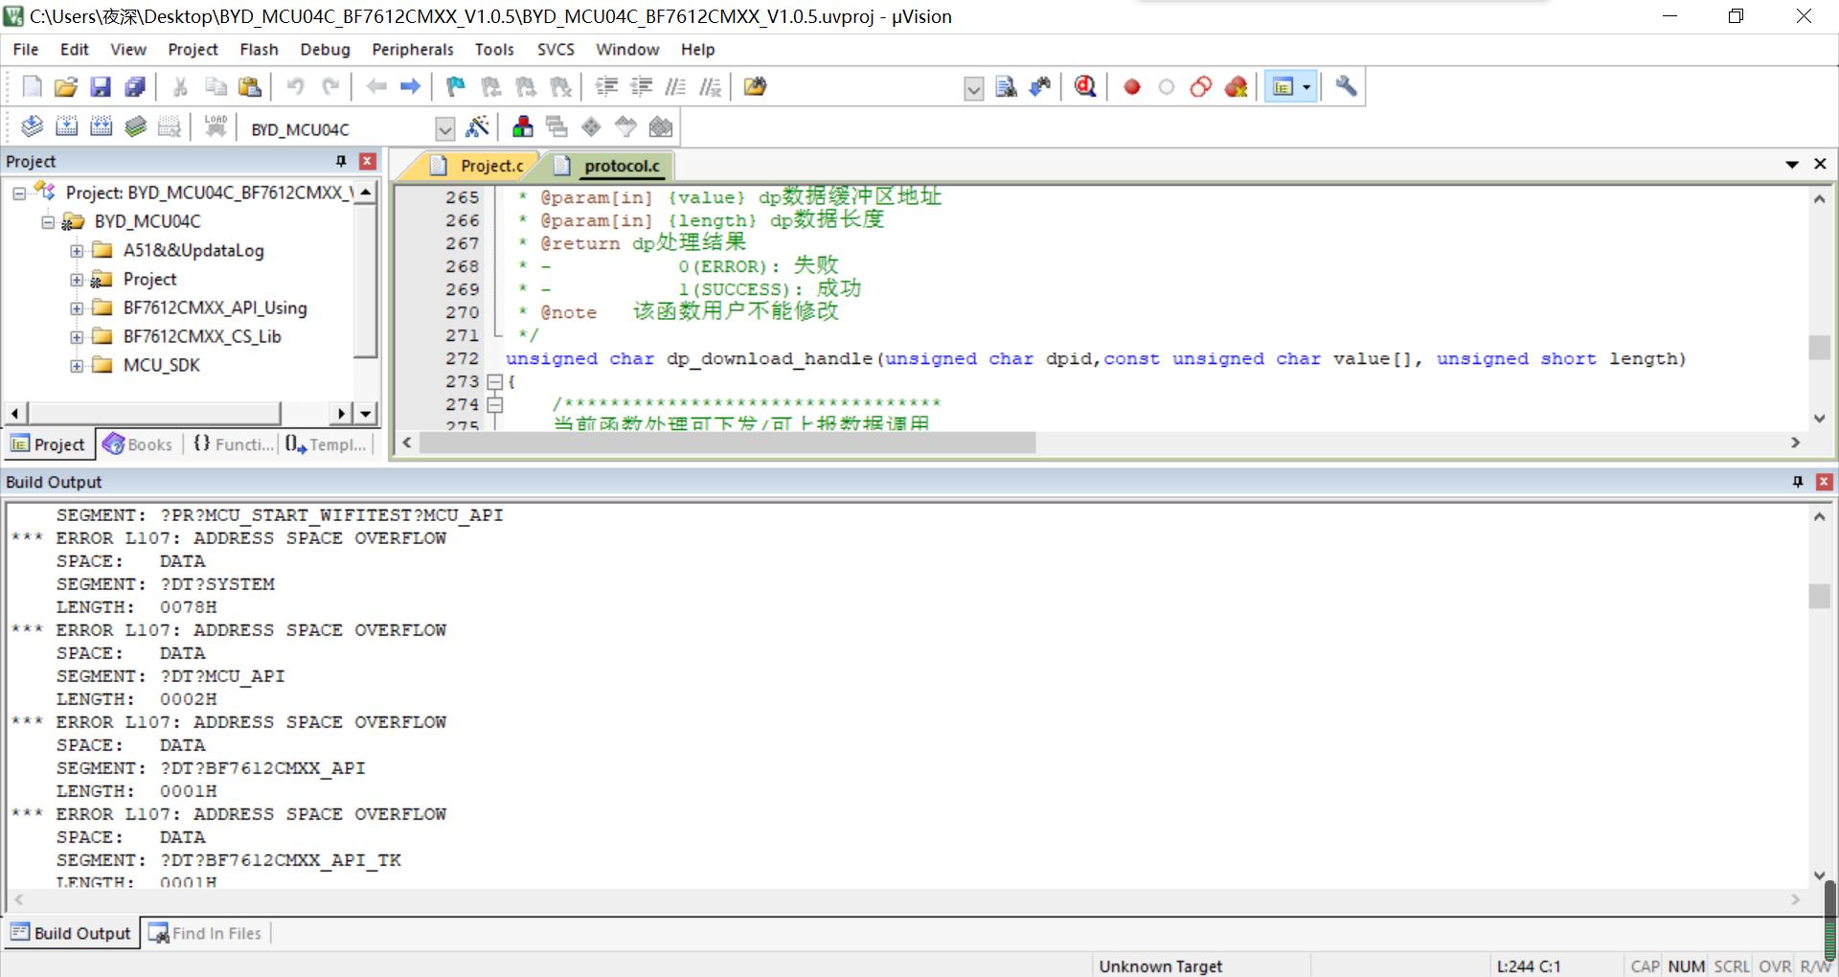
Task: Open the Project menu
Action: tap(193, 50)
